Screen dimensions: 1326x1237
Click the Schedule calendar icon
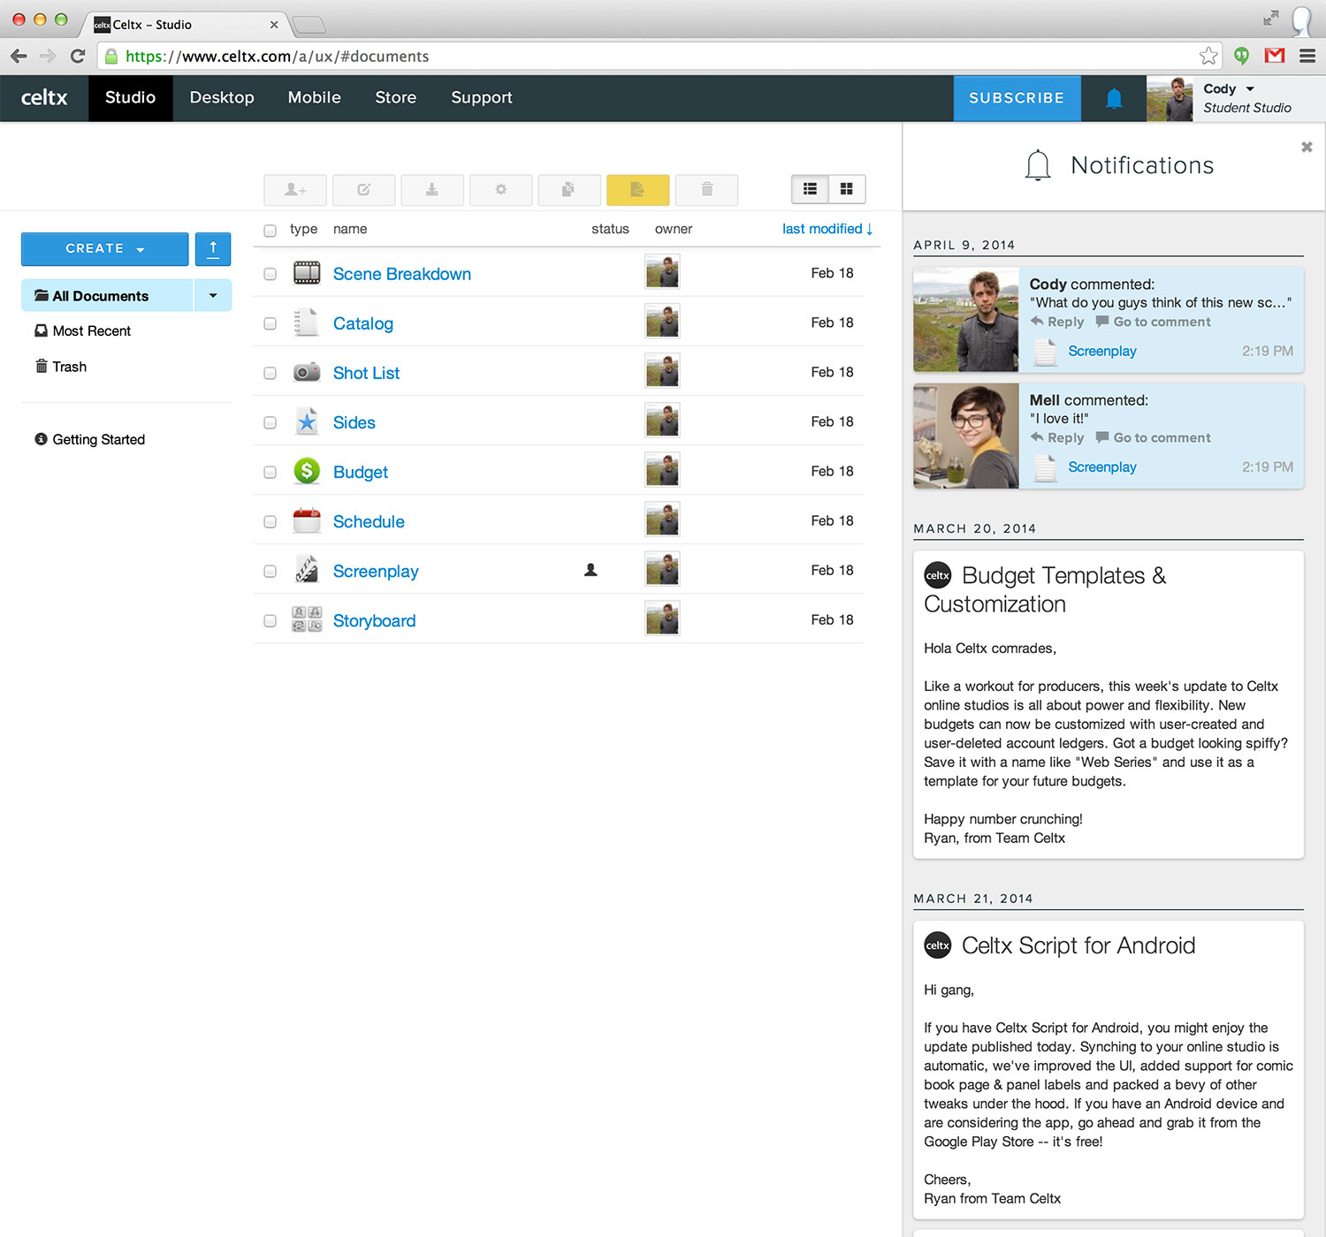307,520
